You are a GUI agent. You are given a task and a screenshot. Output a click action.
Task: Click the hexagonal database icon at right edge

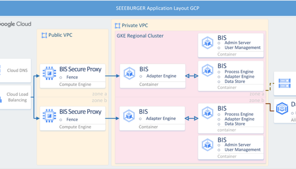pyautogui.click(x=282, y=108)
